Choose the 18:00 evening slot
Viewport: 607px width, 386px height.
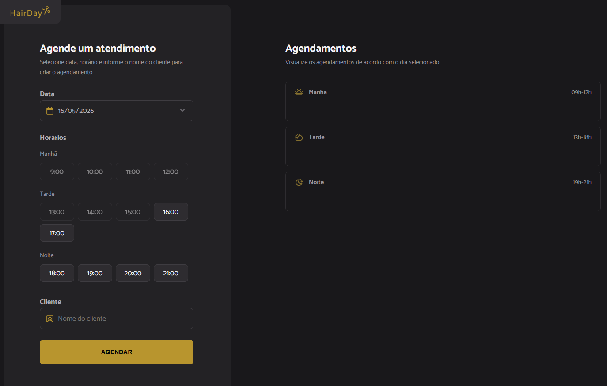tap(57, 273)
